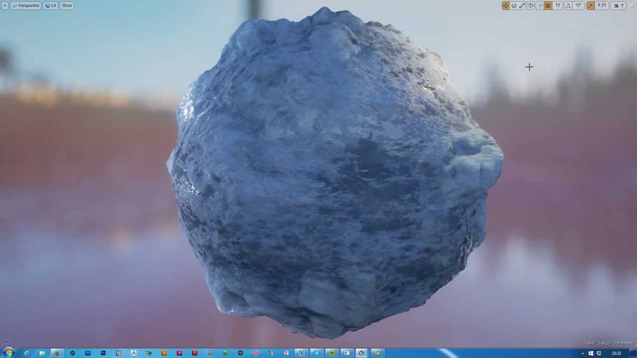The height and width of the screenshot is (358, 637).
Task: Select the rotate gizmo tool
Action: [x=514, y=5]
